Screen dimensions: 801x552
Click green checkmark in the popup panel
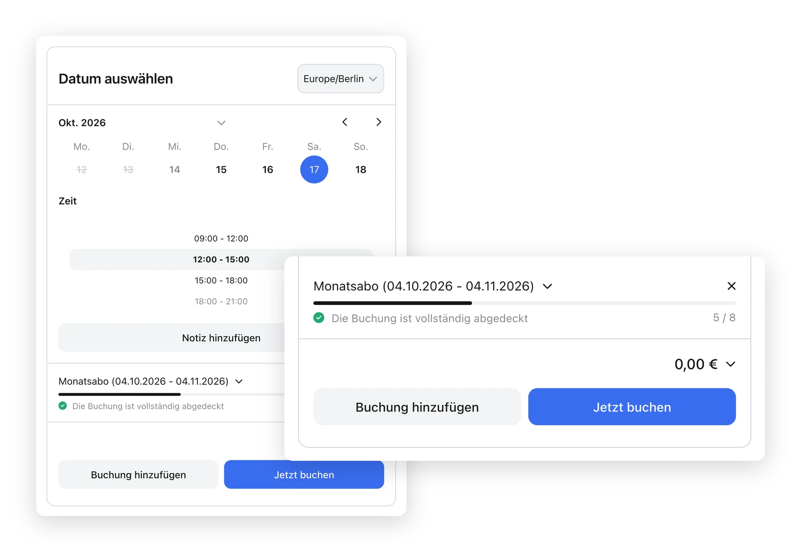(x=319, y=318)
